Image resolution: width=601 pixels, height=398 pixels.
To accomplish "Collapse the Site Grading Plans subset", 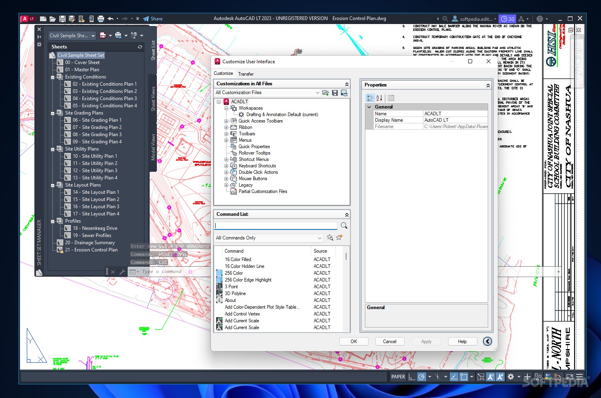I will 52,113.
